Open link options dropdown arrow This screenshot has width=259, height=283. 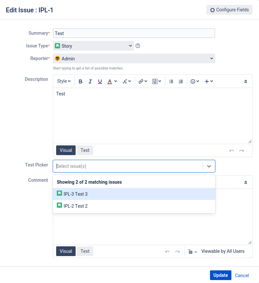(146, 81)
